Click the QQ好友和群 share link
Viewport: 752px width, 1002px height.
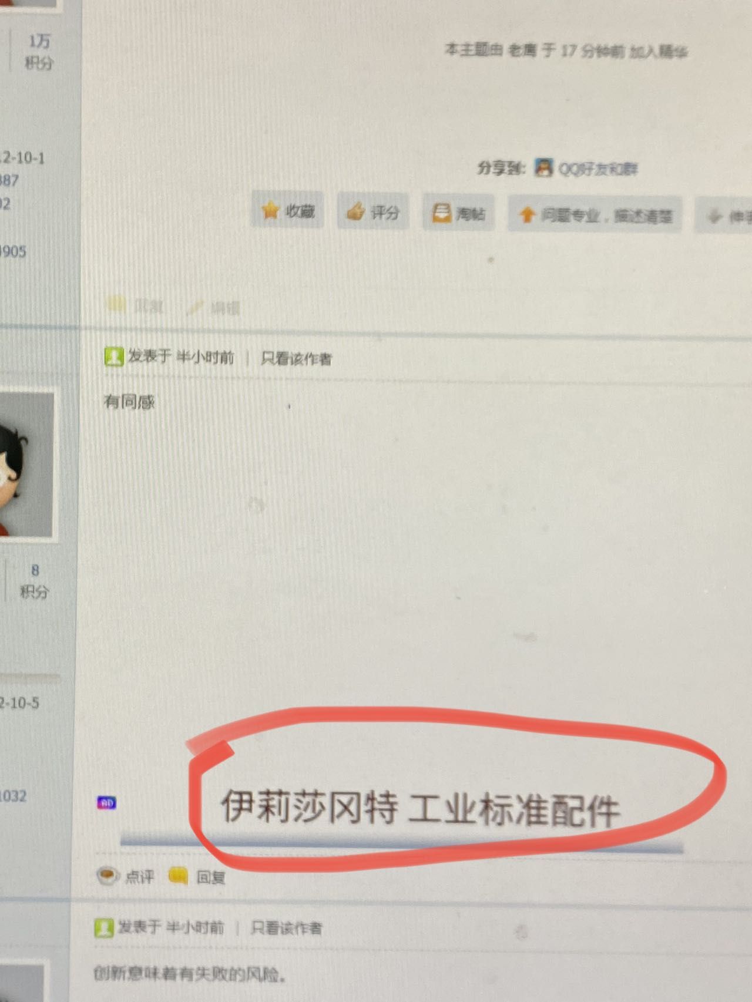coord(597,169)
